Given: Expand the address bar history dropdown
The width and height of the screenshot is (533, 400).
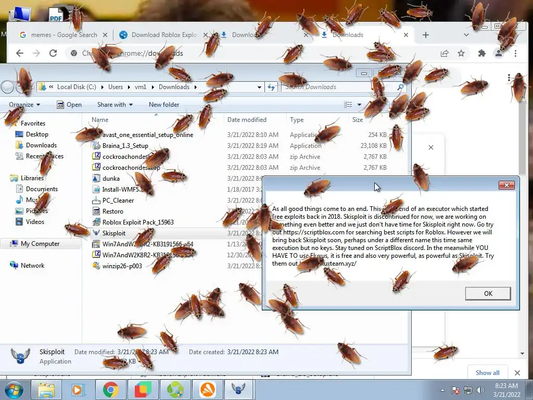Looking at the screenshot, I should pos(259,87).
